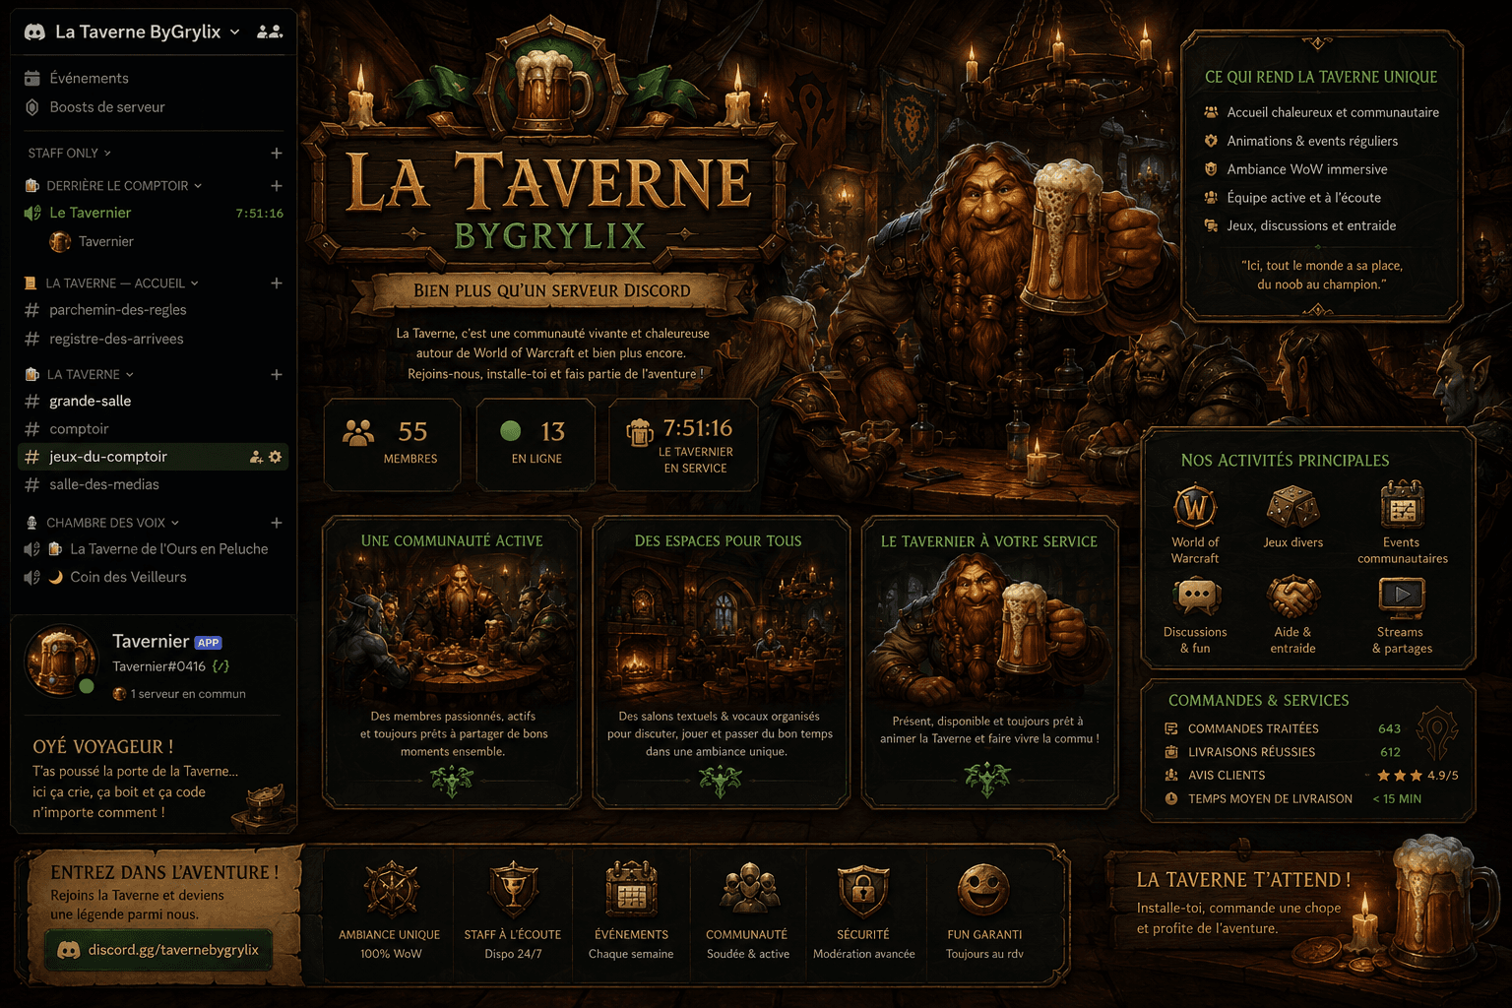
Task: Click the Sécurité padlock shield icon
Action: [863, 889]
